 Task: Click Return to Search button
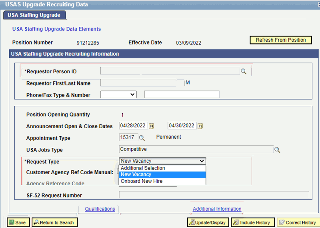click(55, 222)
